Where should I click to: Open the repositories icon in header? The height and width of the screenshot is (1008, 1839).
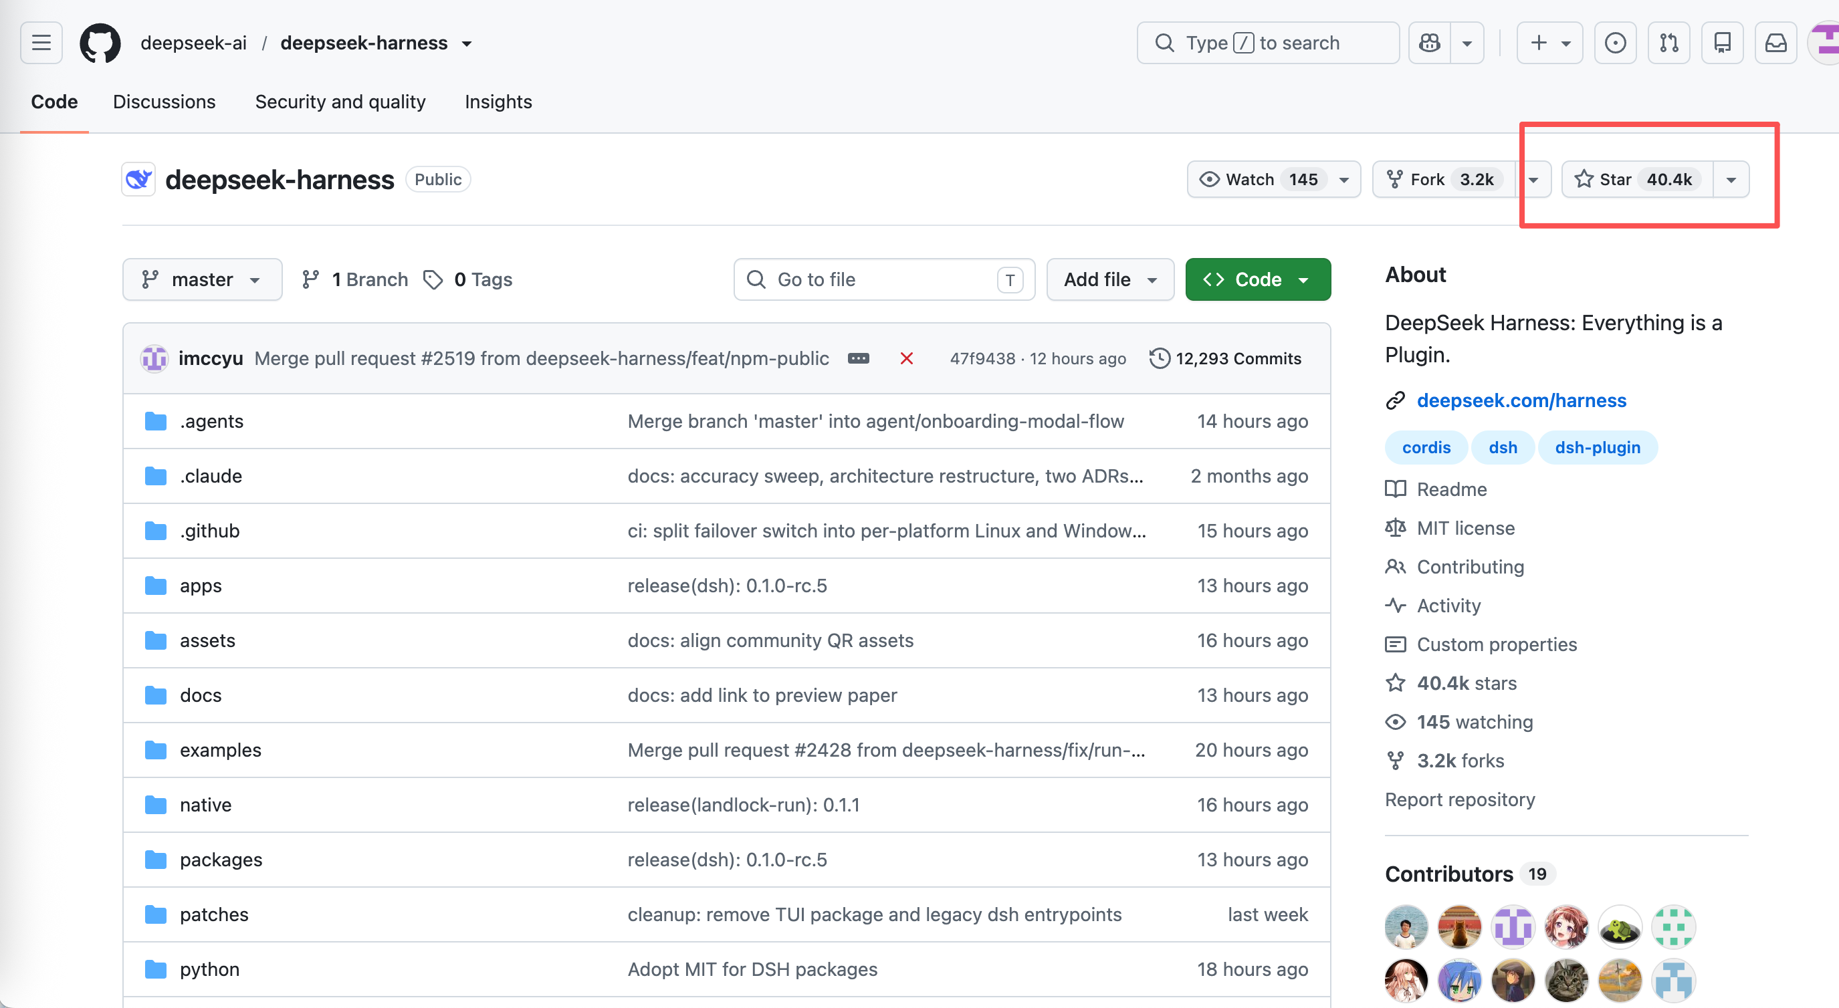point(1722,43)
